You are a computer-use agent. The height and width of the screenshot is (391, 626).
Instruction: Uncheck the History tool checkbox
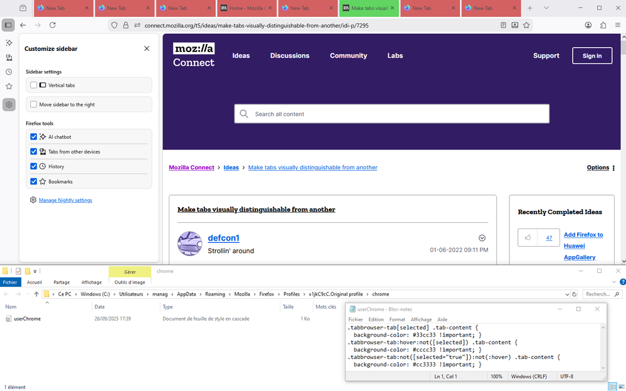click(x=33, y=166)
